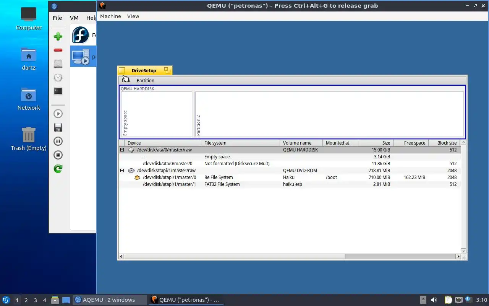Click the DriveSetup title tab
This screenshot has height=306, width=489.
pos(144,70)
